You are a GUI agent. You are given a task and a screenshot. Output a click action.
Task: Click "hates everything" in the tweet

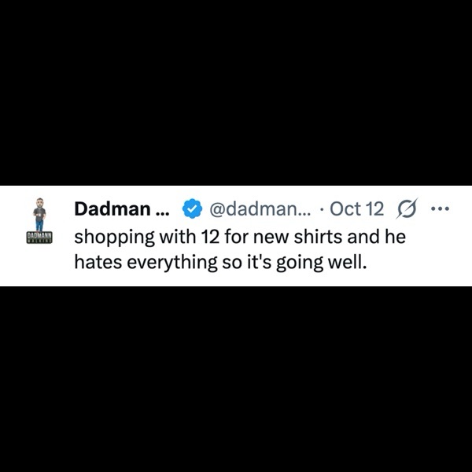coord(146,263)
